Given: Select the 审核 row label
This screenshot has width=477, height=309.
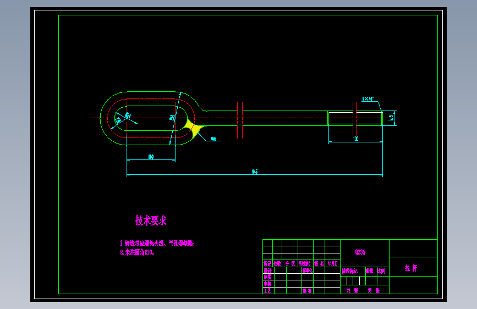Looking at the screenshot, I should 267,284.
